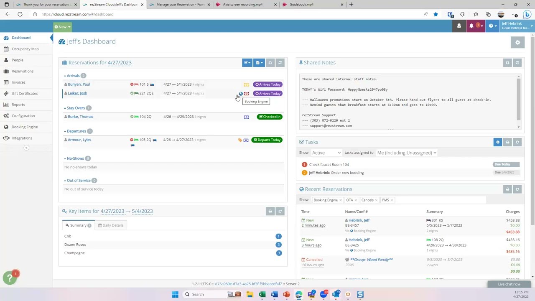
Task: Click Burke's Checked In status
Action: coord(270,117)
